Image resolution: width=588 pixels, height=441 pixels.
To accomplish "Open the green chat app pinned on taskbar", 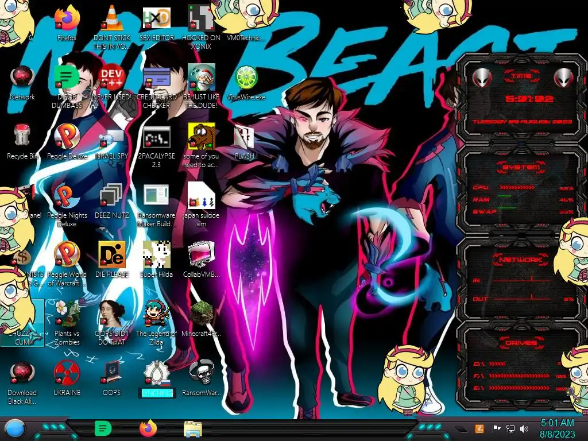I will coord(103,428).
